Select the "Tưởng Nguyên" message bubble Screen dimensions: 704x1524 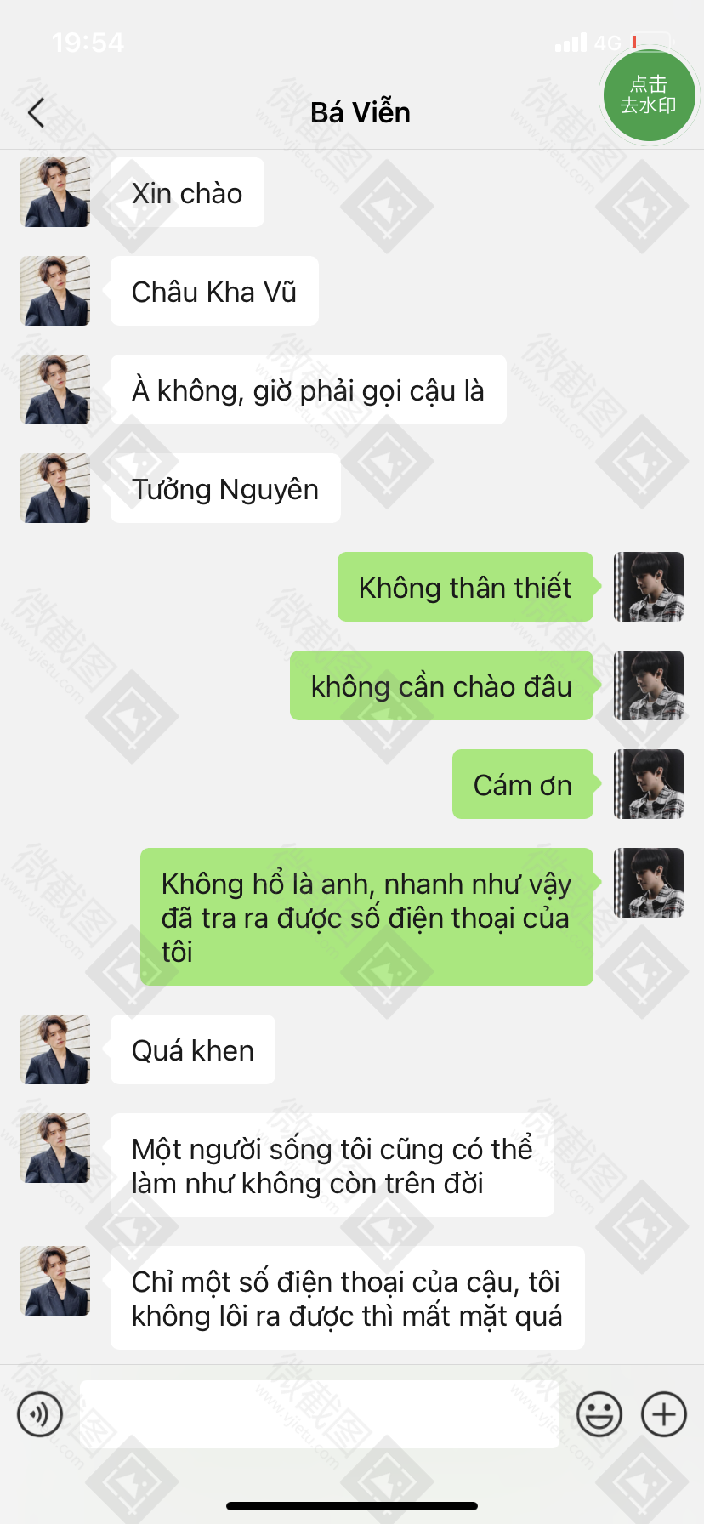225,488
